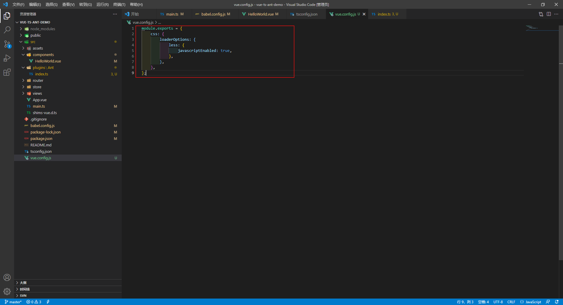Viewport: 563px width, 305px height.
Task: Click the code minimap preview
Action: point(542,28)
